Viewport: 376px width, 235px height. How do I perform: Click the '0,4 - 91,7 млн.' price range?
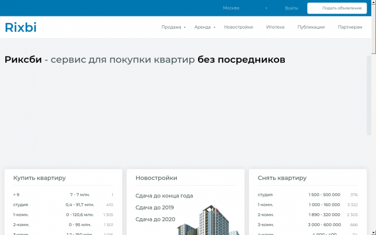click(80, 205)
